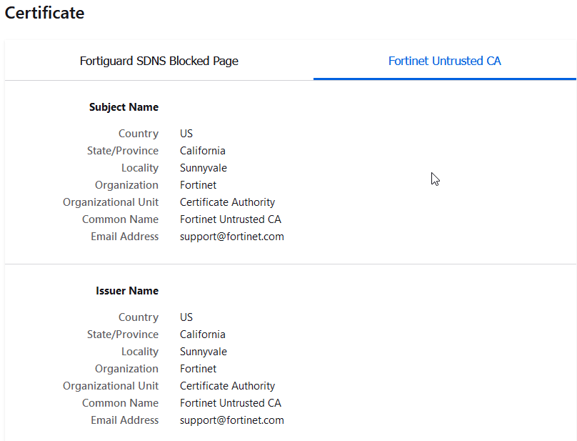Image resolution: width=577 pixels, height=441 pixels.
Task: Click the Subject Name section header
Action: tap(124, 107)
